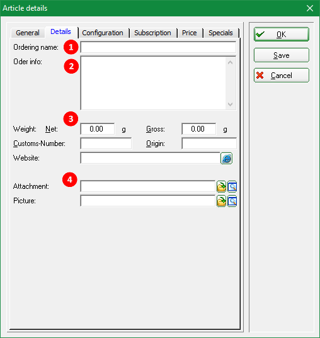Switch to the General tab
This screenshot has height=338, width=320.
pyautogui.click(x=28, y=33)
